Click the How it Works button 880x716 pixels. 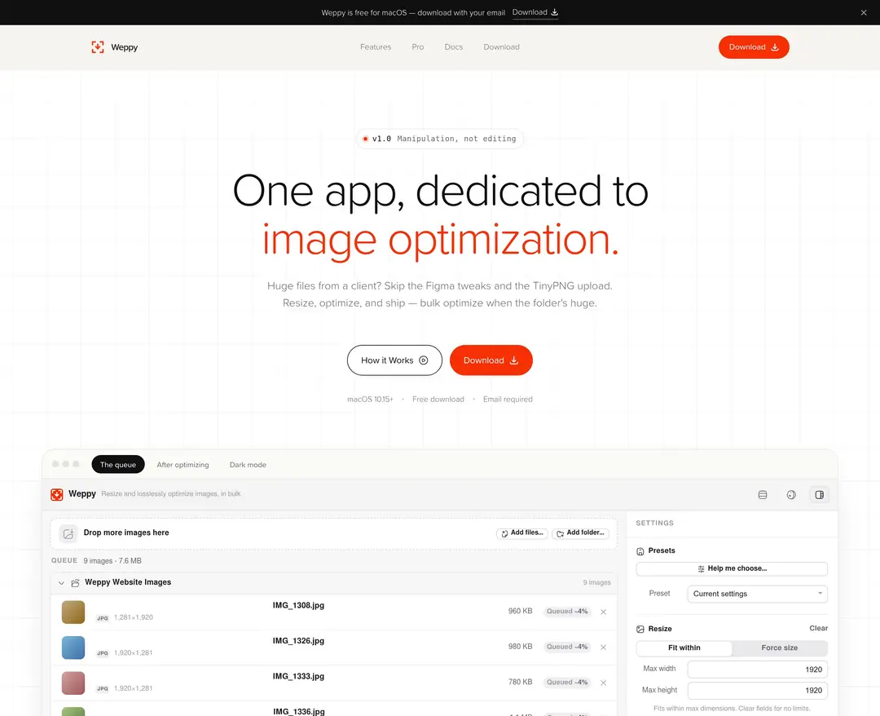point(394,360)
